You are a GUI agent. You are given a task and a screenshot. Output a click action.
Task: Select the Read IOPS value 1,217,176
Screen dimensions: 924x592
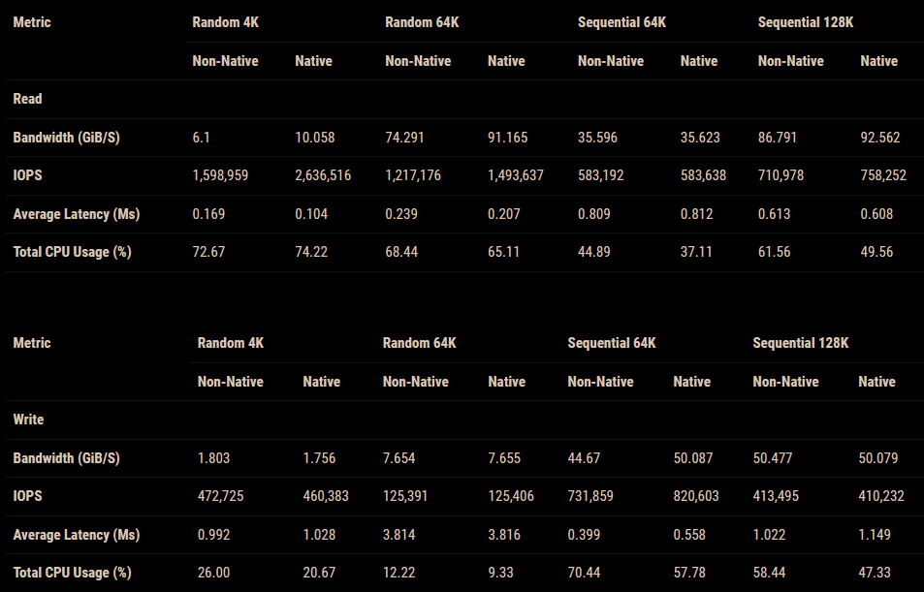coord(413,175)
